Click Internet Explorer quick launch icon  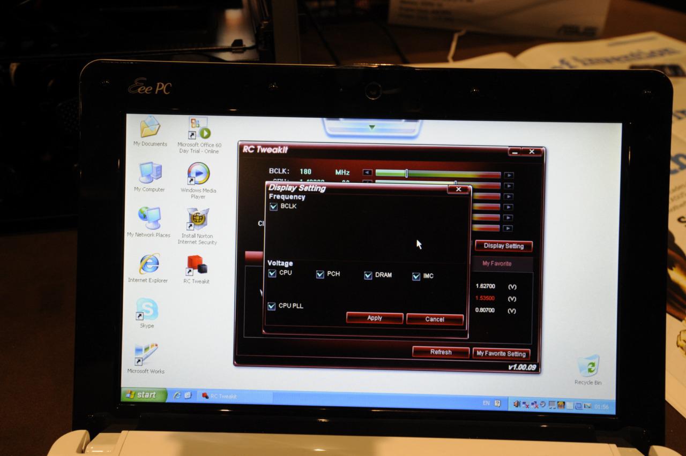177,395
